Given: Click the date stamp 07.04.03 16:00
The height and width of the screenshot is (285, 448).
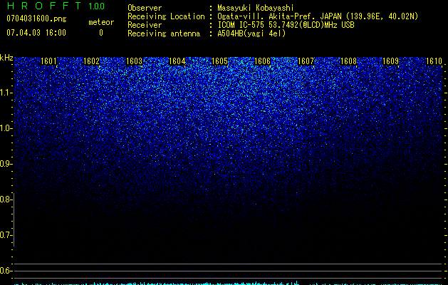Looking at the screenshot, I should click(x=36, y=32).
